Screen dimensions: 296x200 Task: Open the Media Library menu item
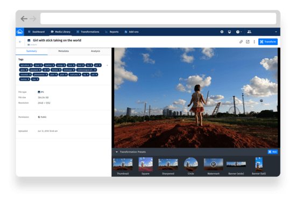61,32
